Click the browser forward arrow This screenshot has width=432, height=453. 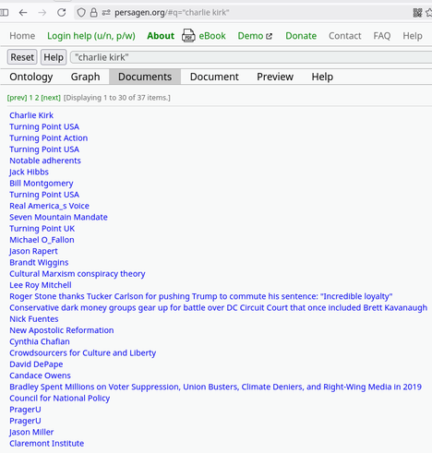click(42, 13)
